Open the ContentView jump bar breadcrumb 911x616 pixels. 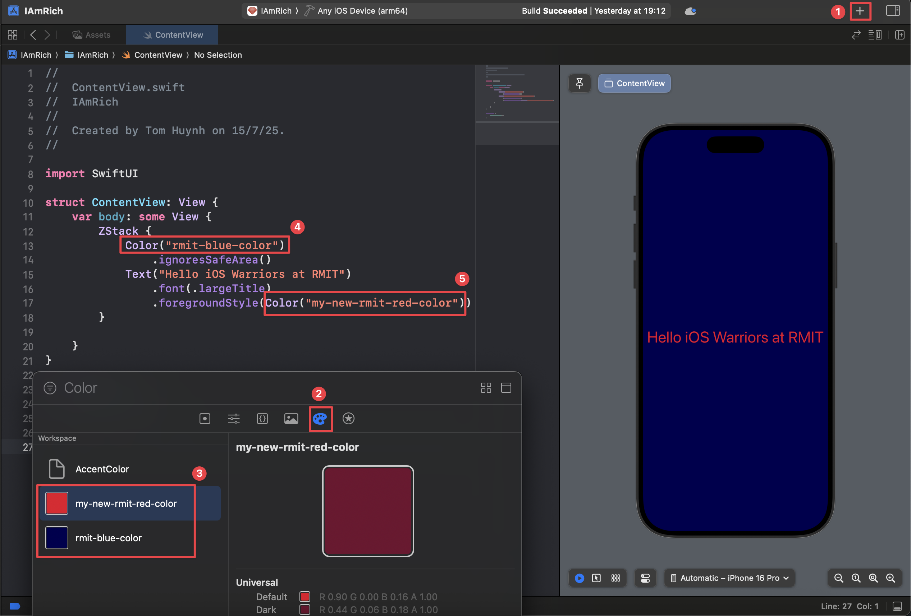pos(157,55)
